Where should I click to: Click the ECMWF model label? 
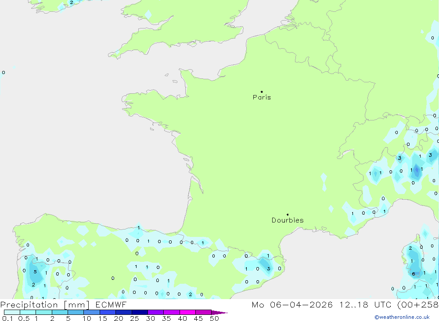click(111, 304)
